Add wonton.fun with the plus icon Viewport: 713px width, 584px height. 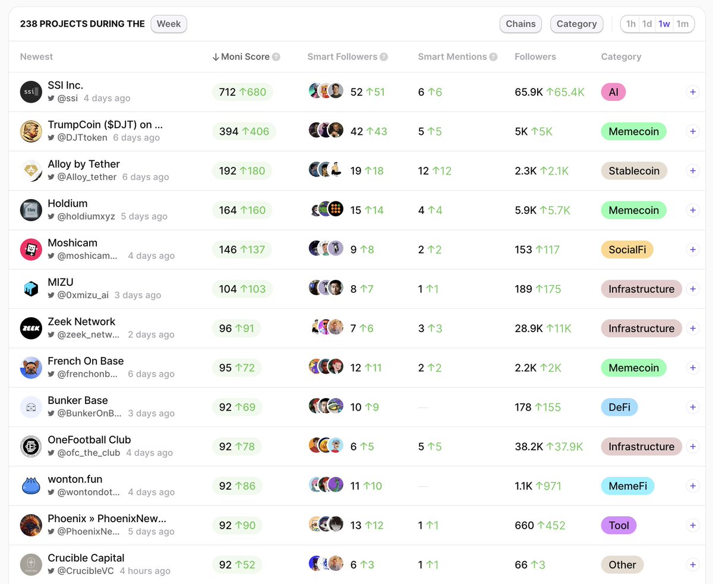point(693,486)
